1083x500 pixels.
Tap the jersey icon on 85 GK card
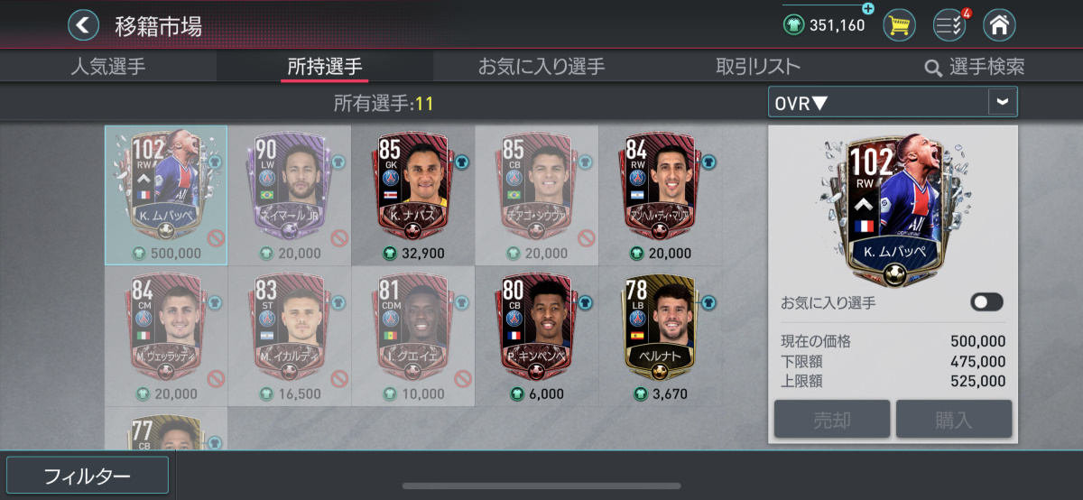[461, 162]
